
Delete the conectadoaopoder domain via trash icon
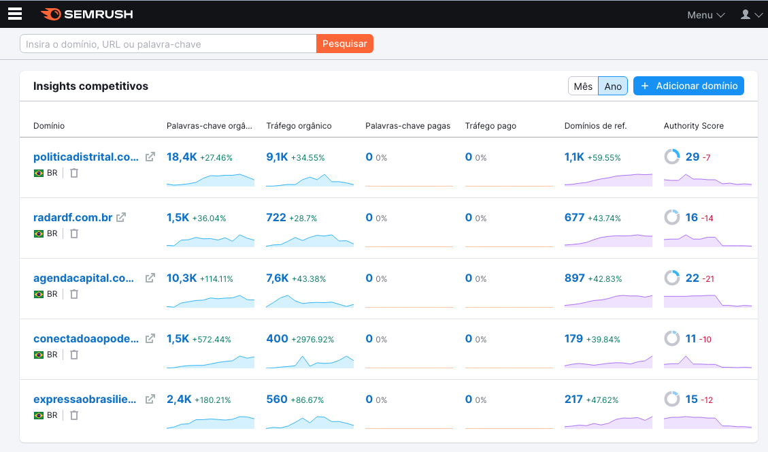[x=74, y=355]
